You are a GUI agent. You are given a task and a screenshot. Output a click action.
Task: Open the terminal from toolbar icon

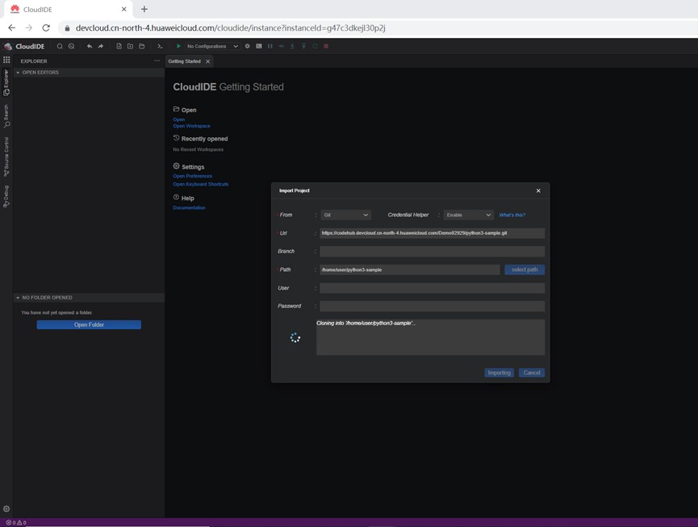pyautogui.click(x=160, y=47)
